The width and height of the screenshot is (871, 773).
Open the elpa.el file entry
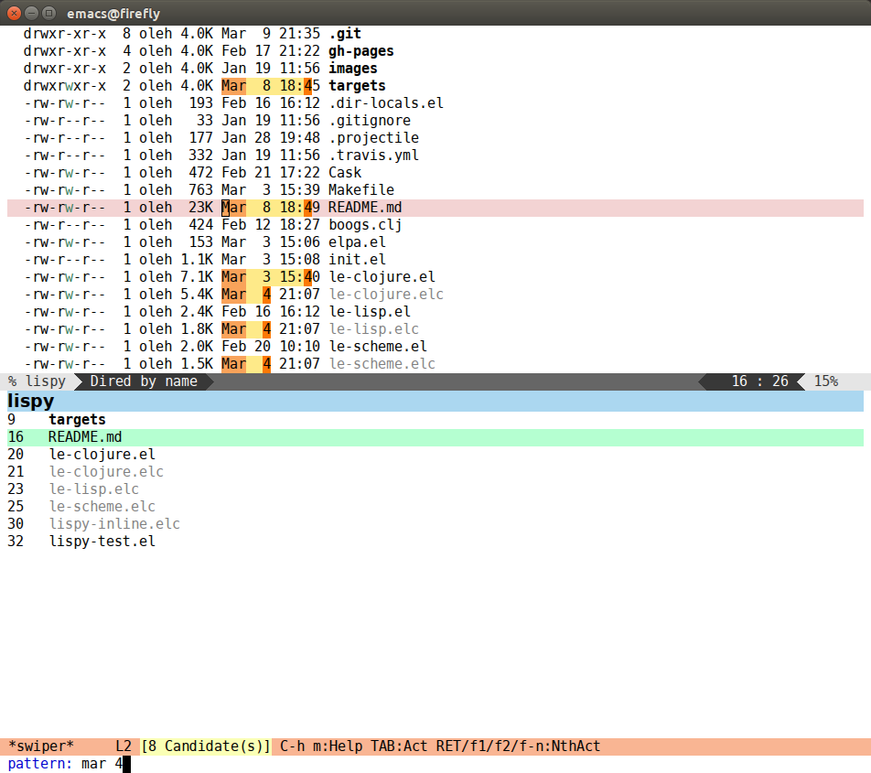(357, 242)
